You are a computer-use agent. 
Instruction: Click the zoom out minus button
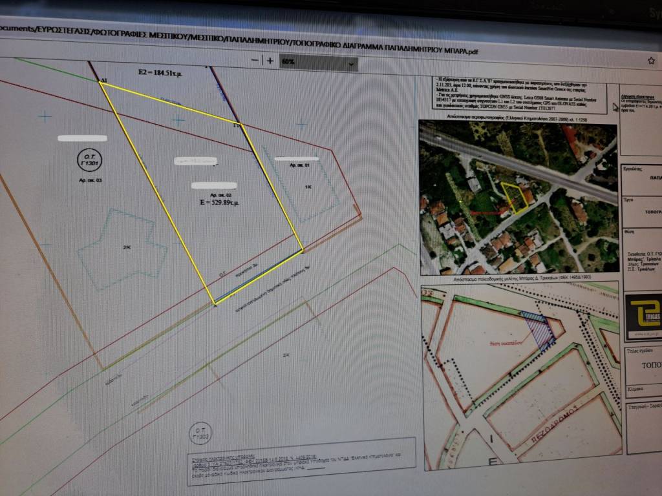[255, 61]
